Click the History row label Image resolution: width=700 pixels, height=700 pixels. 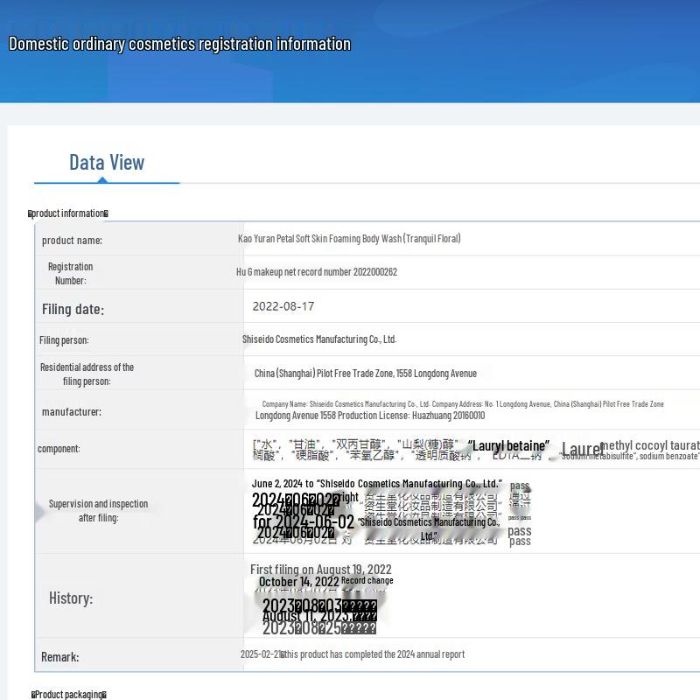point(71,598)
